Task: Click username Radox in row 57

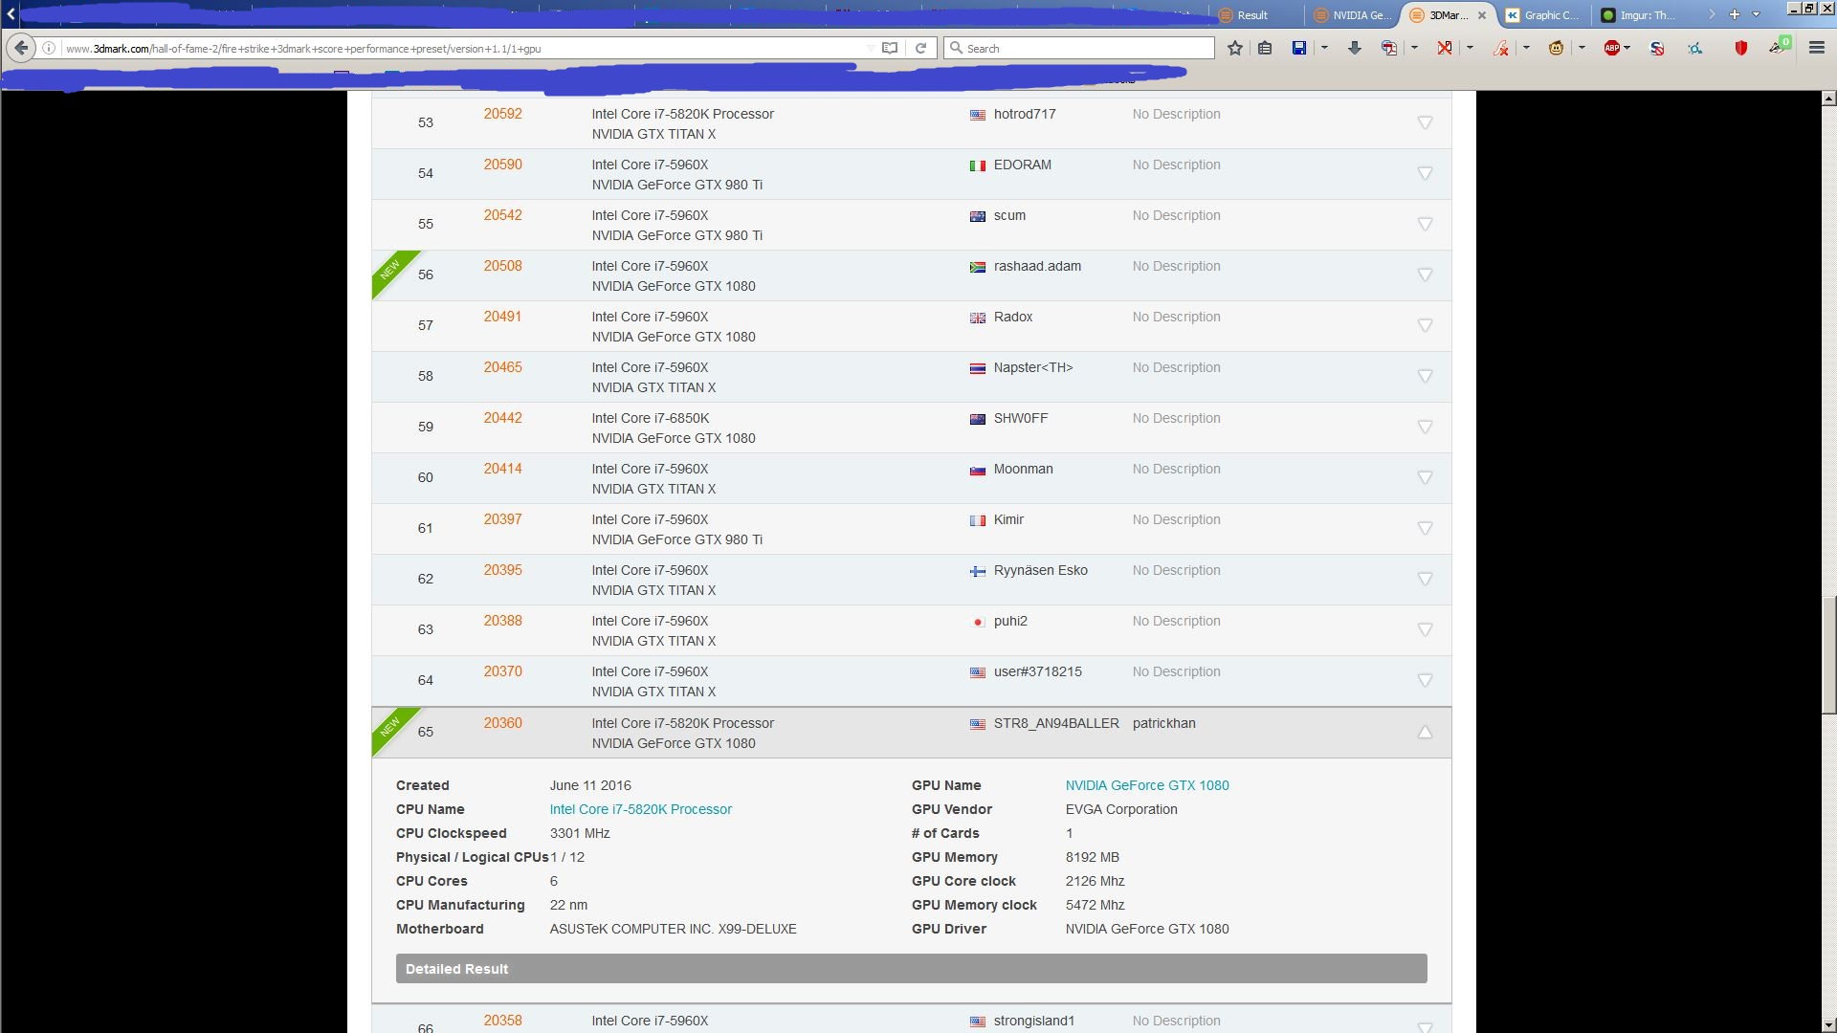Action: (x=1012, y=317)
